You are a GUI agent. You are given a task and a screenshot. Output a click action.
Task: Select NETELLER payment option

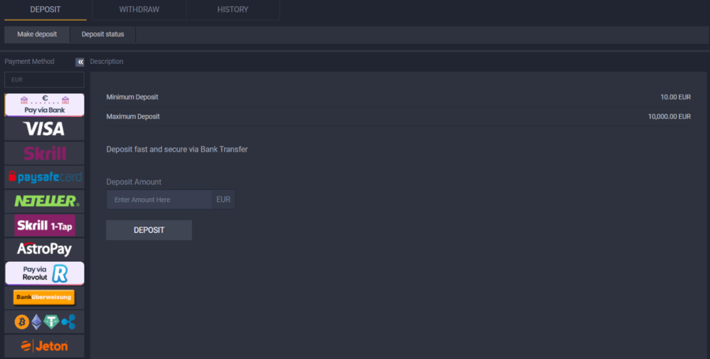[x=44, y=201]
